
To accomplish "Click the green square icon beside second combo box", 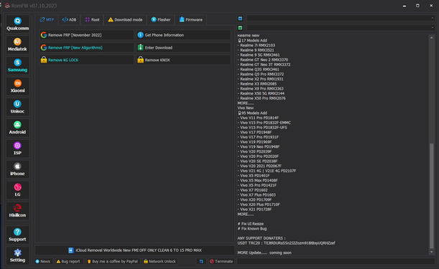I will coord(240,28).
